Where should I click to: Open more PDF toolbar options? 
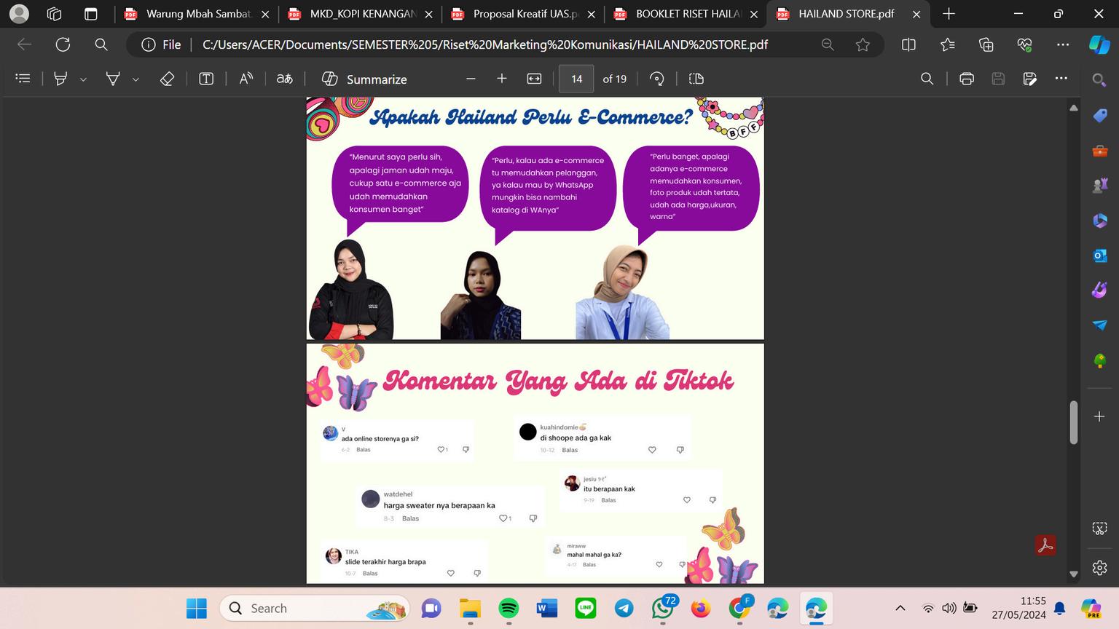[1061, 79]
